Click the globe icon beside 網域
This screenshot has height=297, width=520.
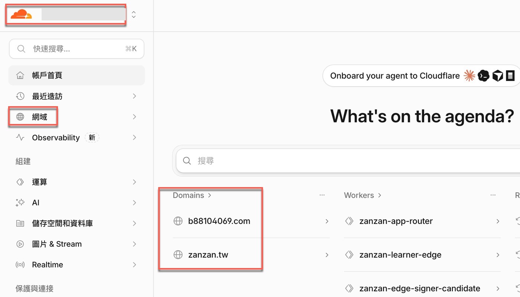tap(20, 117)
